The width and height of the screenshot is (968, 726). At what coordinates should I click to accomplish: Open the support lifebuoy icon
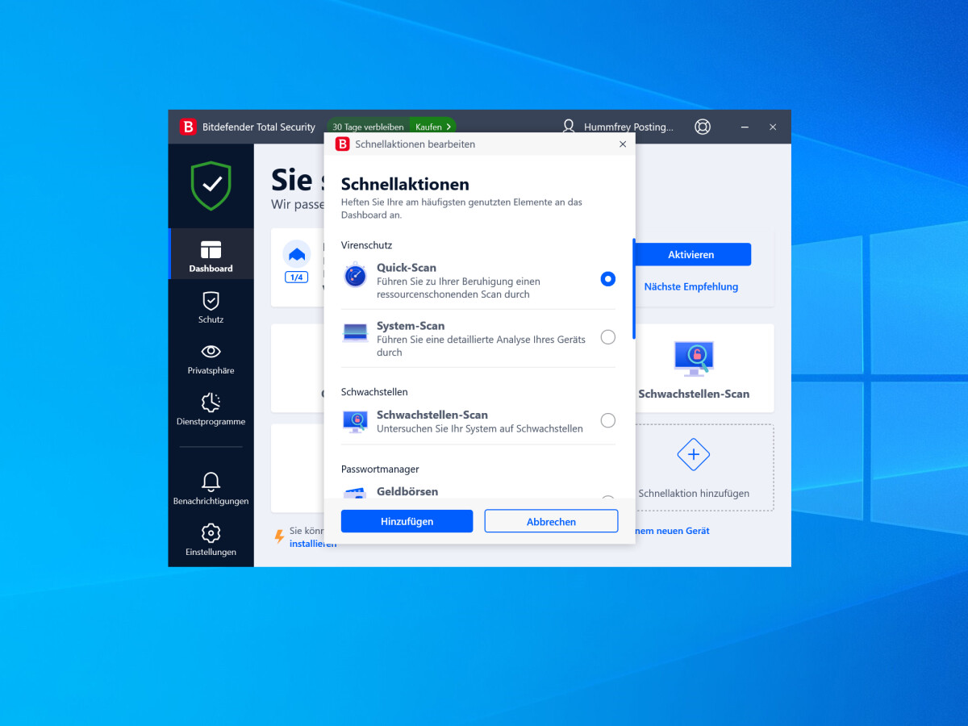tap(703, 127)
